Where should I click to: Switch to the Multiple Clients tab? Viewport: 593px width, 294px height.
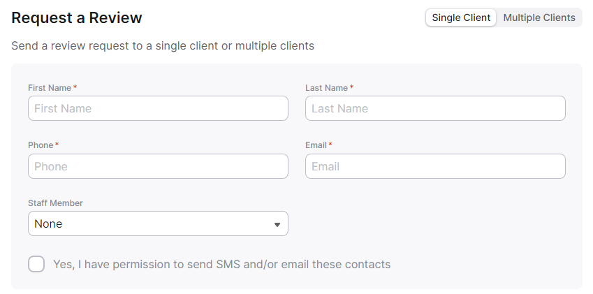tap(539, 17)
